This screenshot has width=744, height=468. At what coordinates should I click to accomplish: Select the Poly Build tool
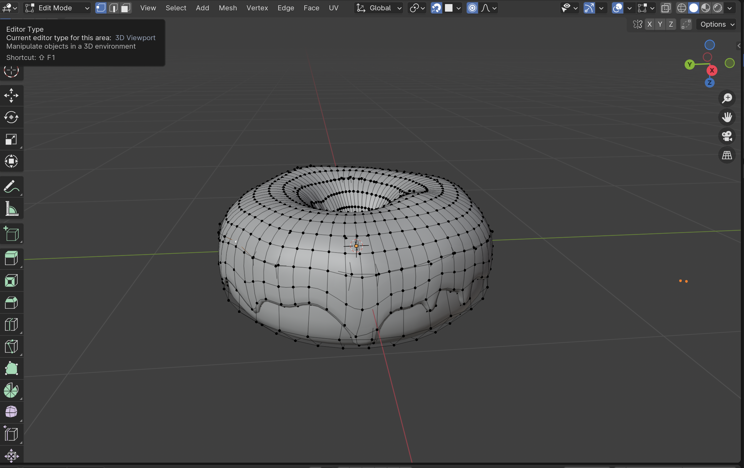click(x=11, y=369)
